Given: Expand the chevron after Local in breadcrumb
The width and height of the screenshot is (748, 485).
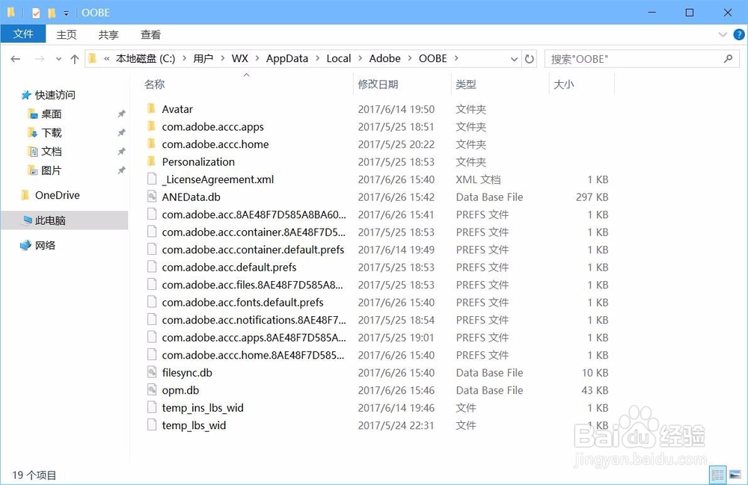Looking at the screenshot, I should coord(360,58).
